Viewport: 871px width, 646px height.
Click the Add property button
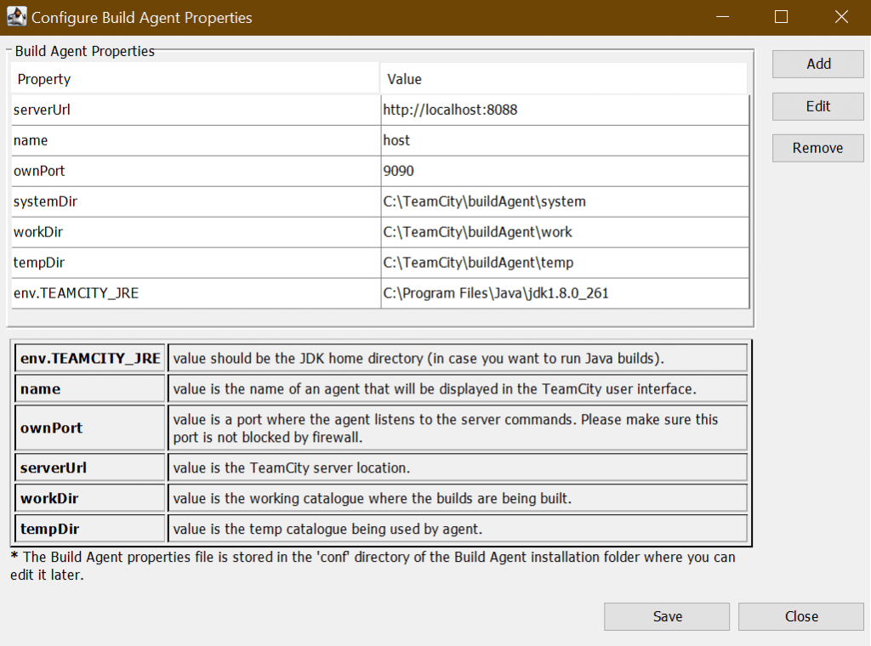coord(817,64)
